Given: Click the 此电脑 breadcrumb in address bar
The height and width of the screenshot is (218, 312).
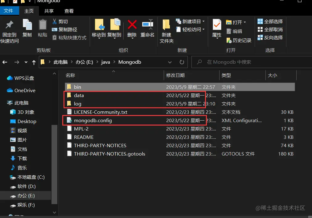Looking at the screenshot, I should pos(60,62).
